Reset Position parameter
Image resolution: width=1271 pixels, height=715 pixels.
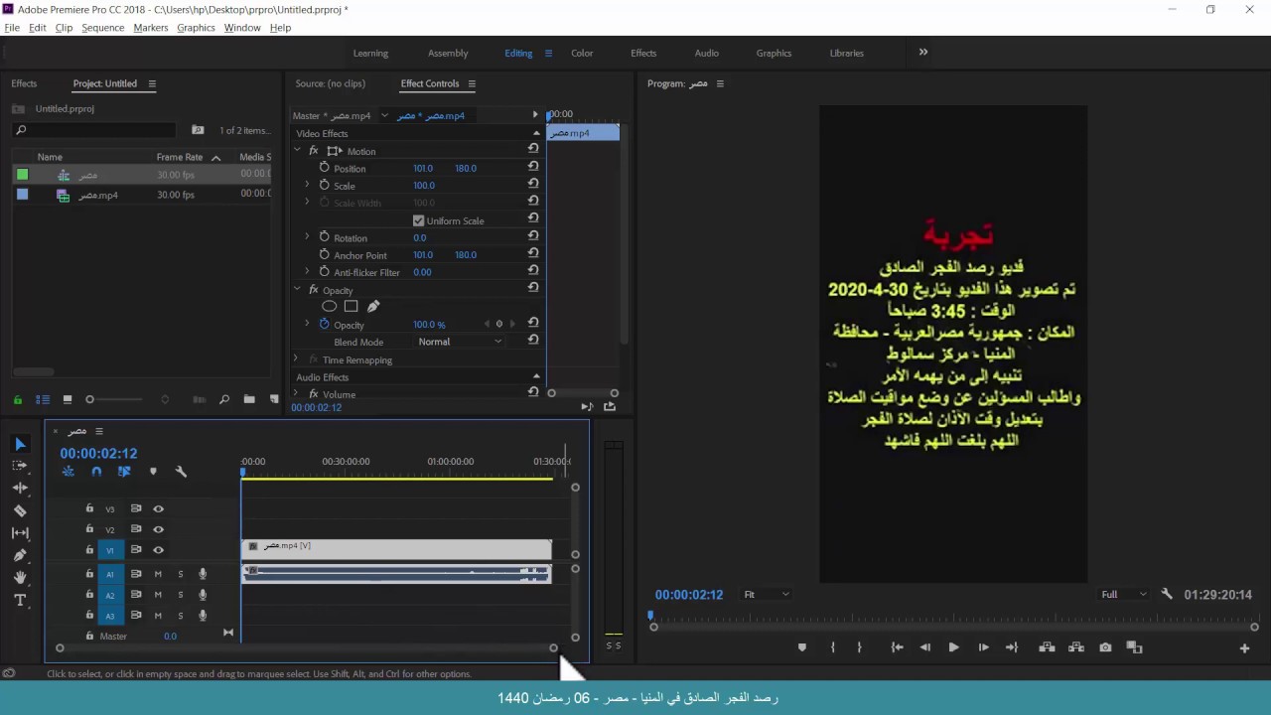(533, 168)
